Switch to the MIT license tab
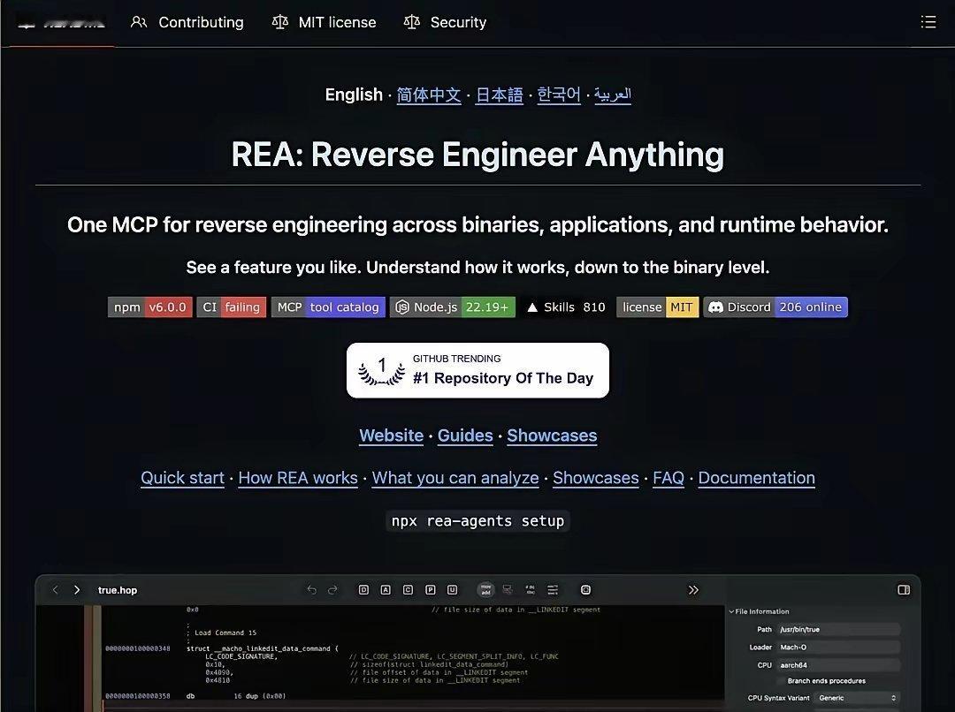This screenshot has width=955, height=712. (x=324, y=22)
